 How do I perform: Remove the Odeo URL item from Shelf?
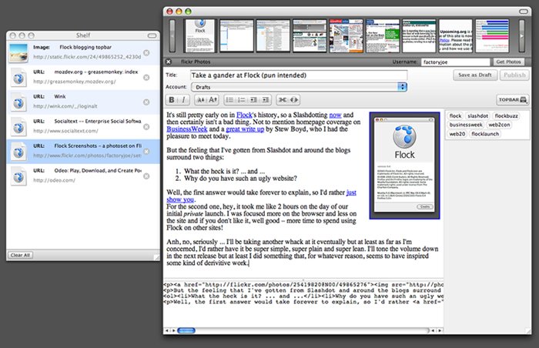click(146, 176)
